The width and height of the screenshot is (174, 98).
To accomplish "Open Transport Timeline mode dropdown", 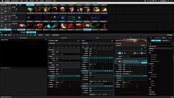I will (x=144, y=45).
